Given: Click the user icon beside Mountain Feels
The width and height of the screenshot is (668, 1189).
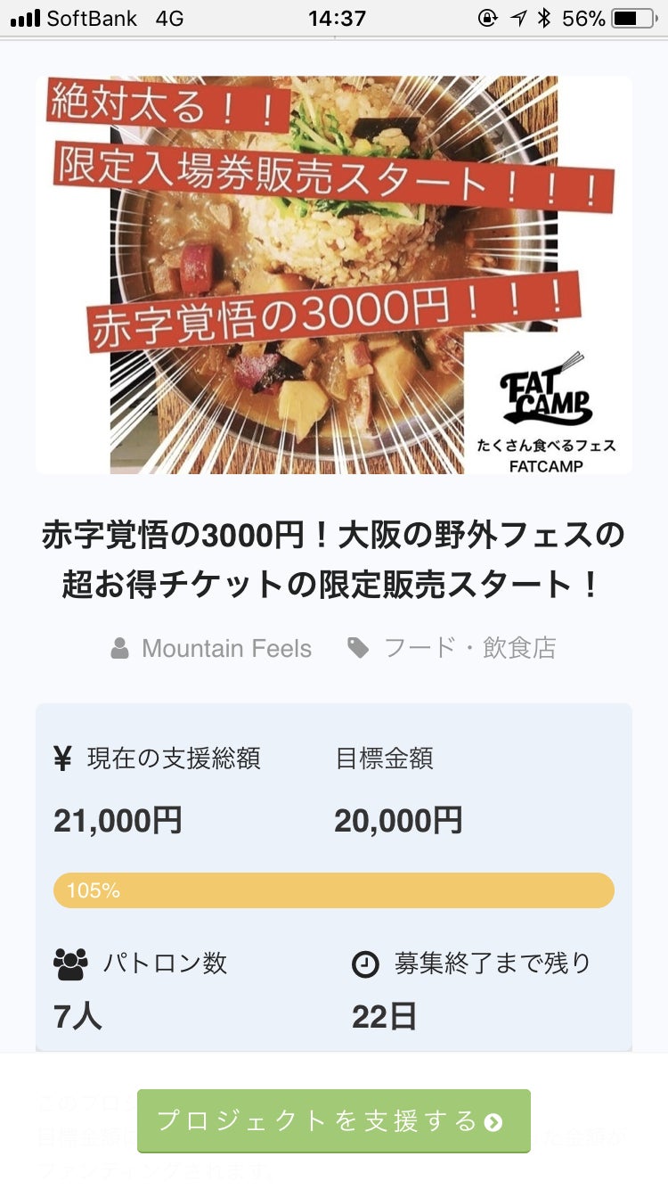Looking at the screenshot, I should (119, 648).
